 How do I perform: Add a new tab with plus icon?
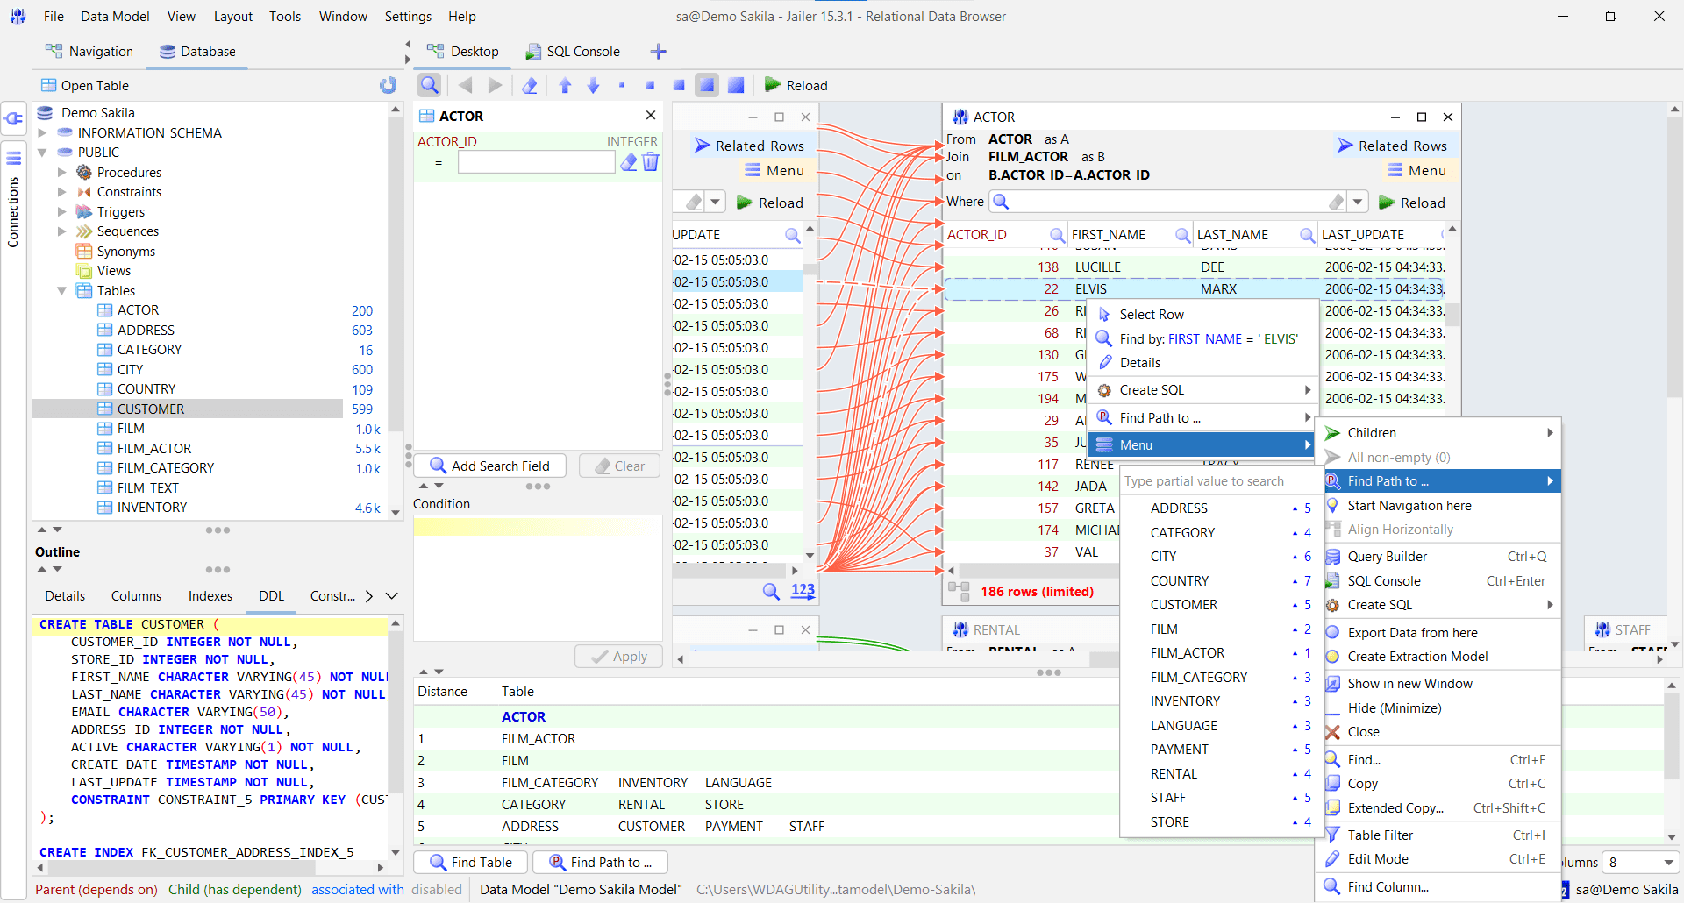(659, 52)
